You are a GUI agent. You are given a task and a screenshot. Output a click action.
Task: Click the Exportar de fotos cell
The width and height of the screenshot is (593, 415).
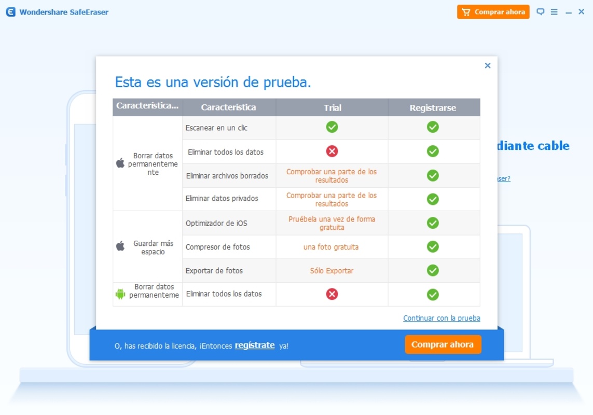pos(229,270)
